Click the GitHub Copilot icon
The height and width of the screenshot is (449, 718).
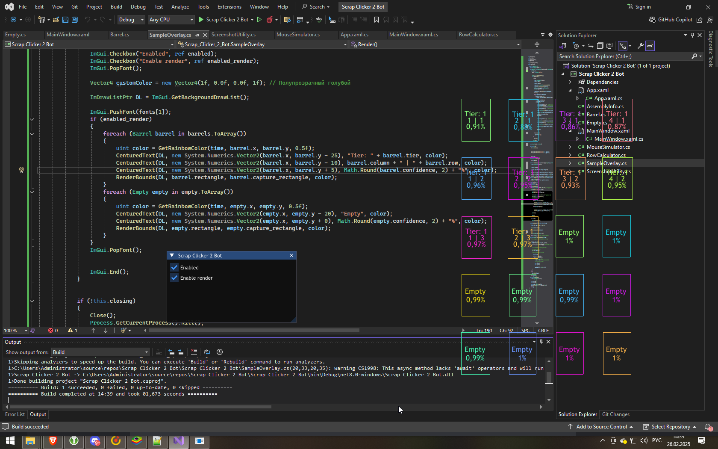point(652,20)
